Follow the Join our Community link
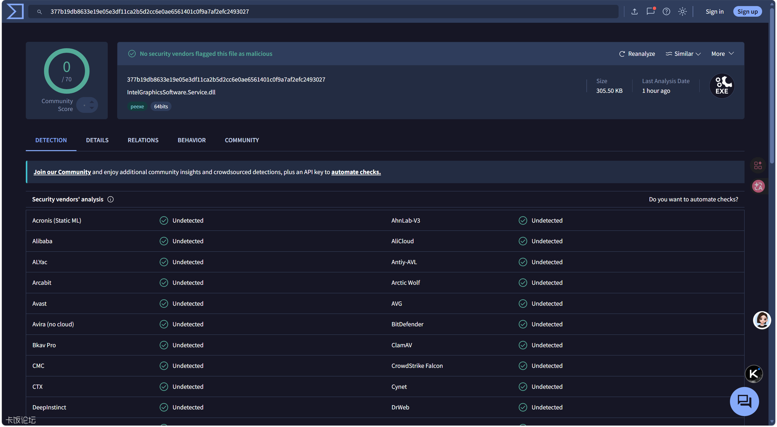 click(62, 172)
